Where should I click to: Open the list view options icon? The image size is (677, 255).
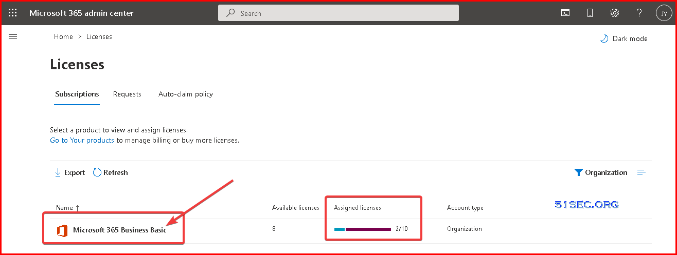tap(641, 172)
